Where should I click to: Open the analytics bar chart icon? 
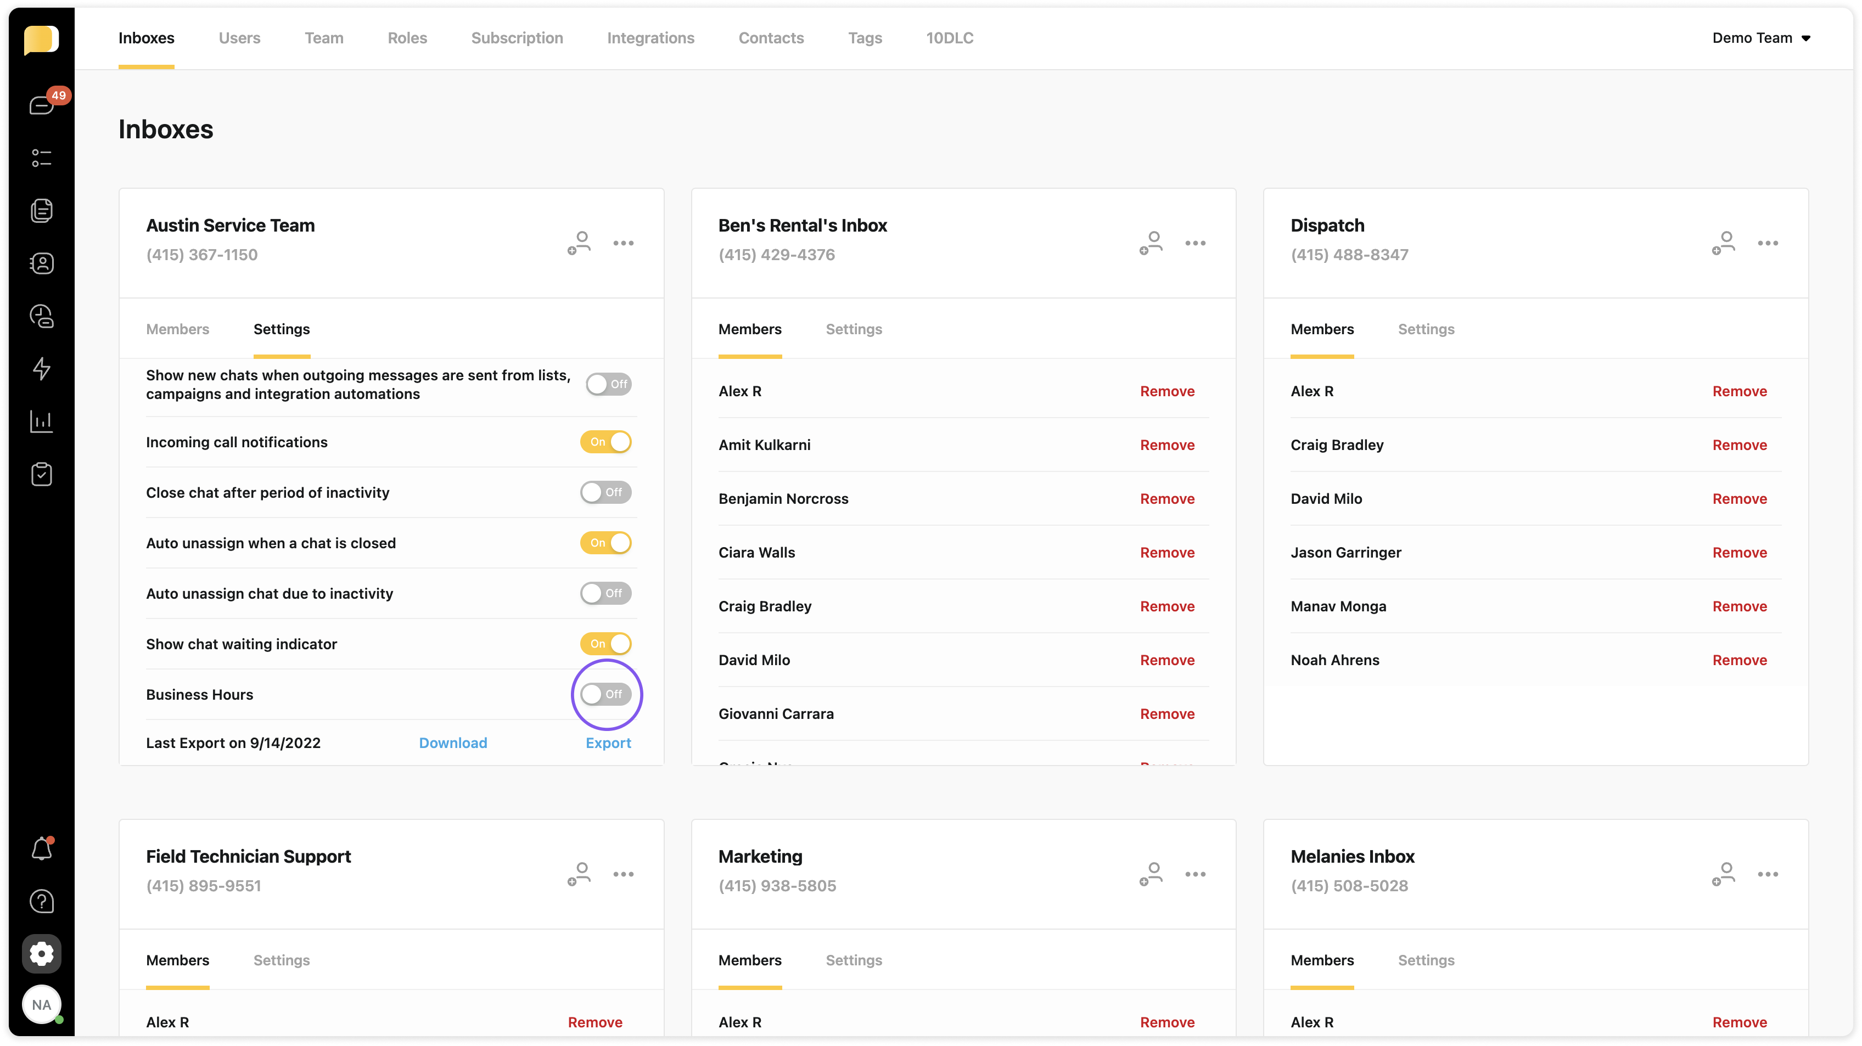click(41, 421)
